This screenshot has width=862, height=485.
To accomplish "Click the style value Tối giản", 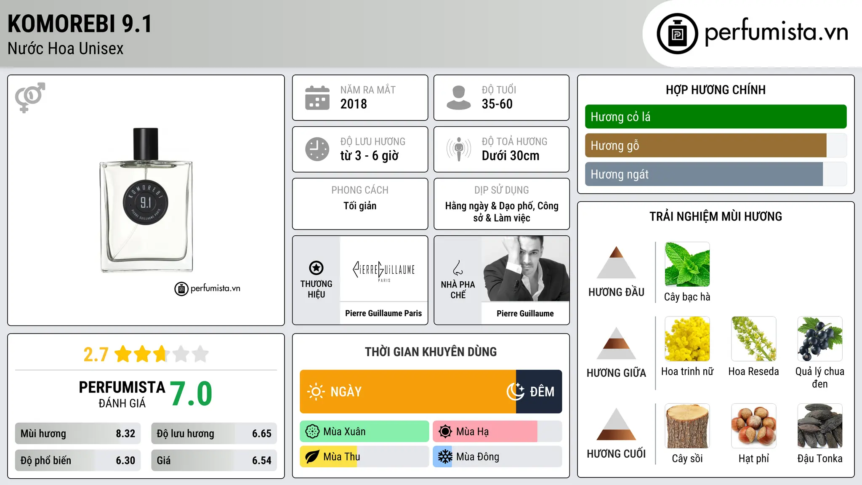I will (x=360, y=206).
